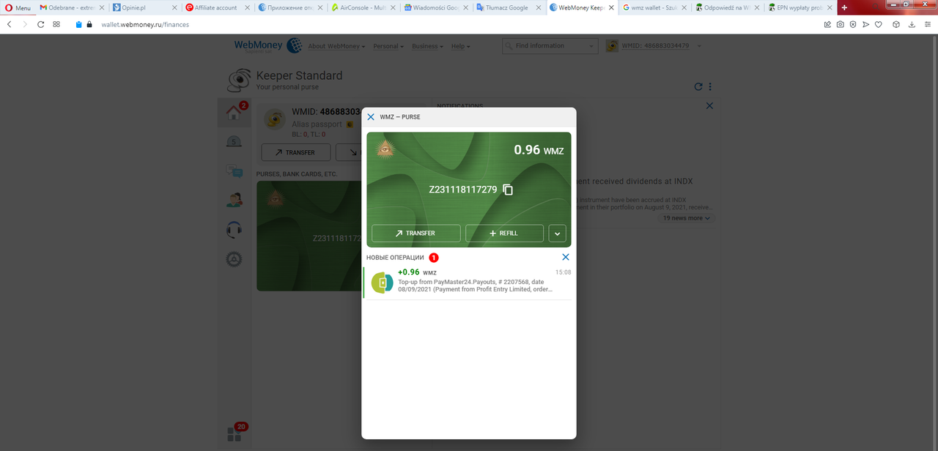Open About WebMoney menu
This screenshot has width=938, height=451.
[x=336, y=46]
